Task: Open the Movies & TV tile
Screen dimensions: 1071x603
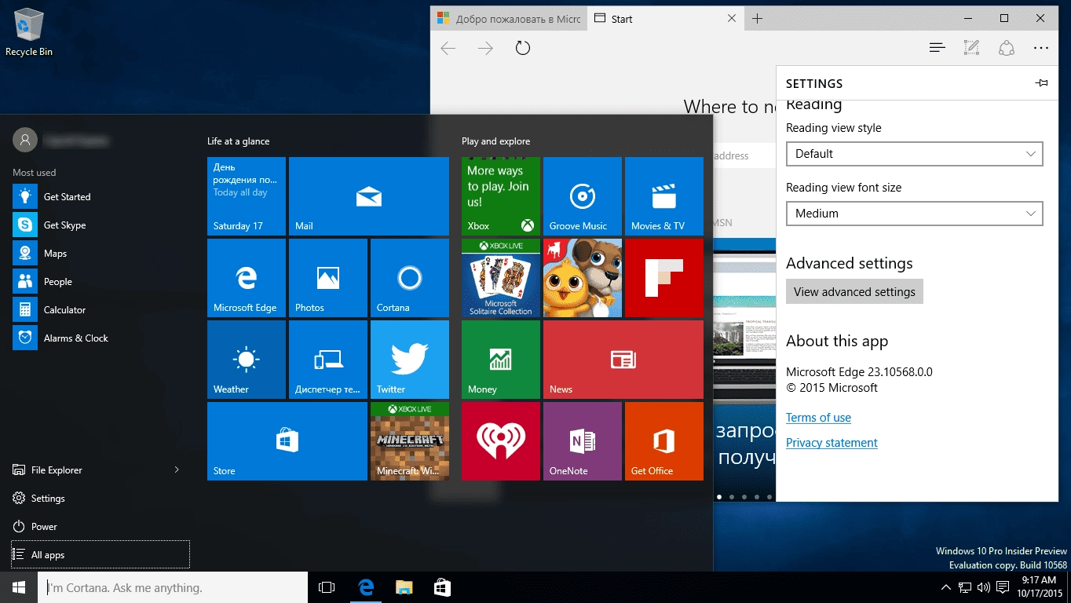Action: pyautogui.click(x=664, y=196)
